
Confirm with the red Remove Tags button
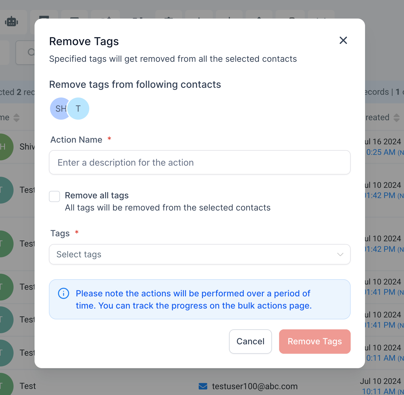(x=315, y=341)
